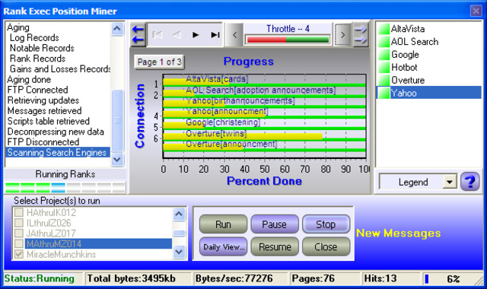Viewport: 487px width, 289px height.
Task: Click the Hotbot green status icon
Action: [384, 67]
